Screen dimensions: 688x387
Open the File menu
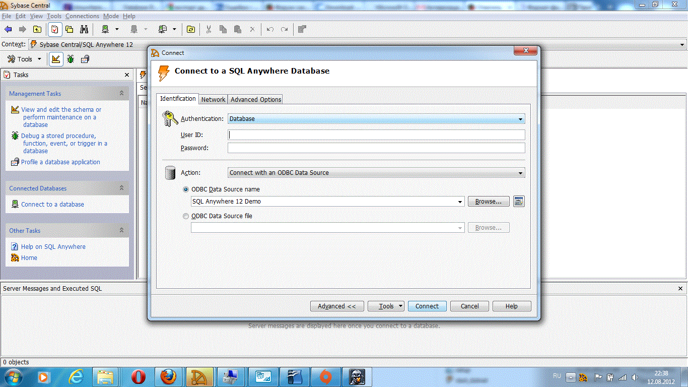tap(7, 16)
